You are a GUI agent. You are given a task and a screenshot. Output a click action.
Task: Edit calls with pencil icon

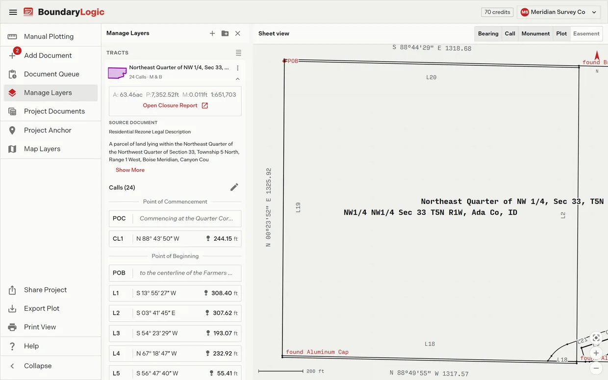[234, 187]
